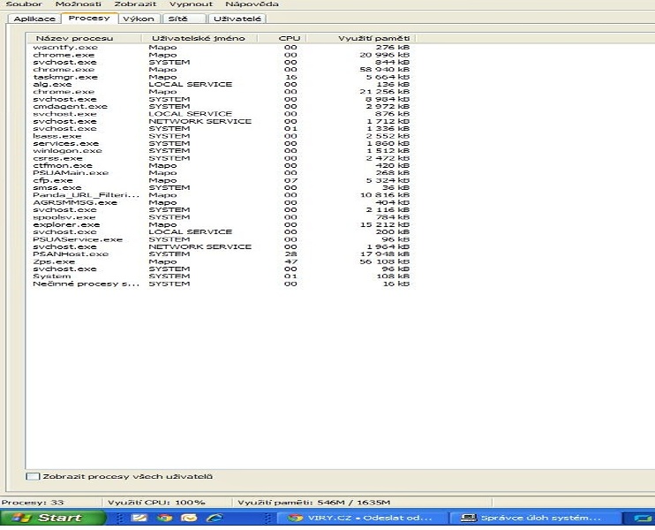
Task: Click the first quick launch icon beside Start
Action: (x=137, y=518)
